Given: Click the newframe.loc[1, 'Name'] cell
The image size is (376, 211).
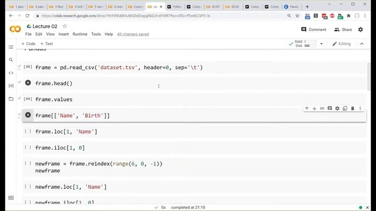Looking at the screenshot, I should (194, 187).
